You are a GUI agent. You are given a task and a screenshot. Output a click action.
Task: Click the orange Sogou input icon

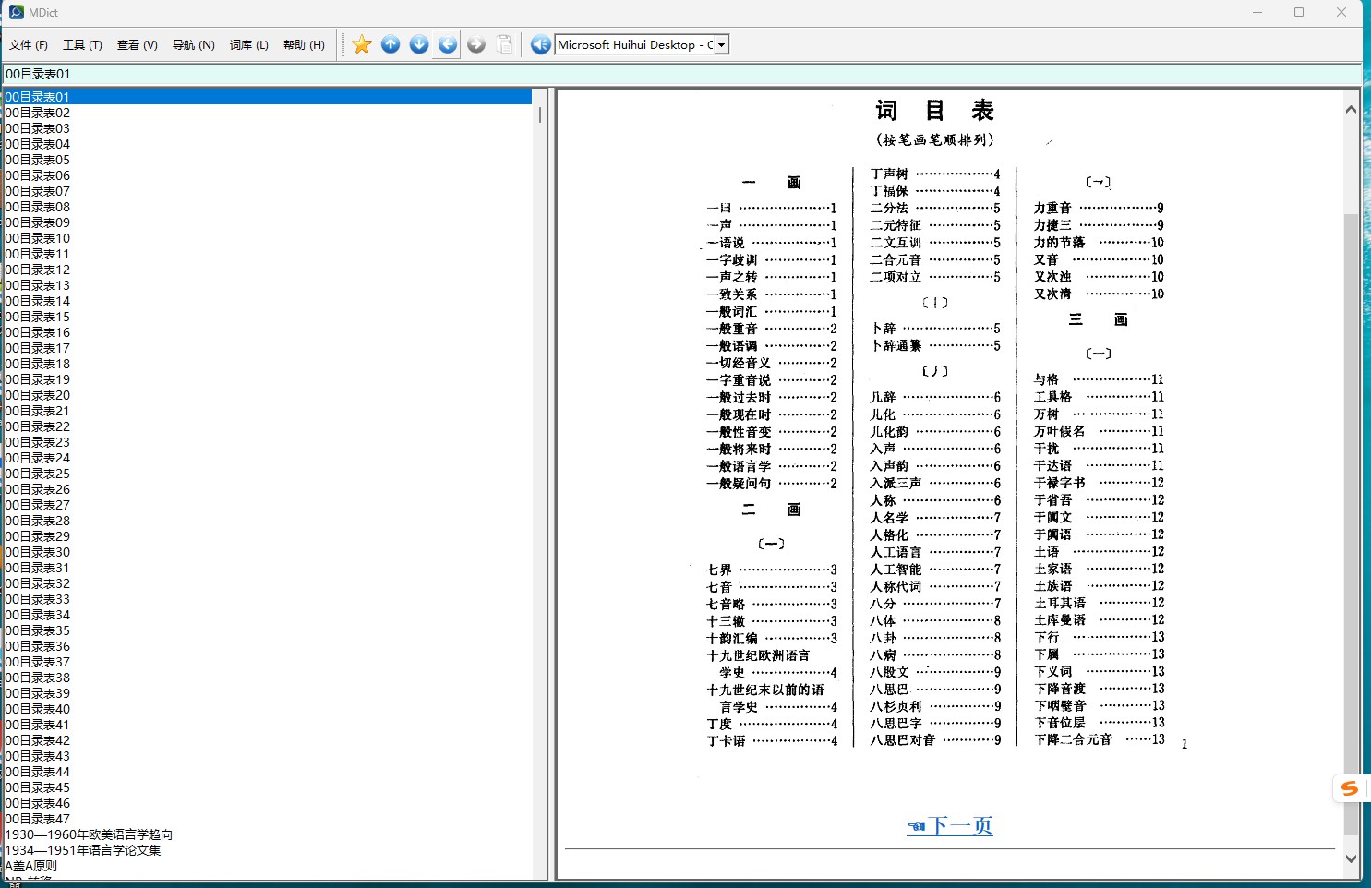[x=1350, y=788]
